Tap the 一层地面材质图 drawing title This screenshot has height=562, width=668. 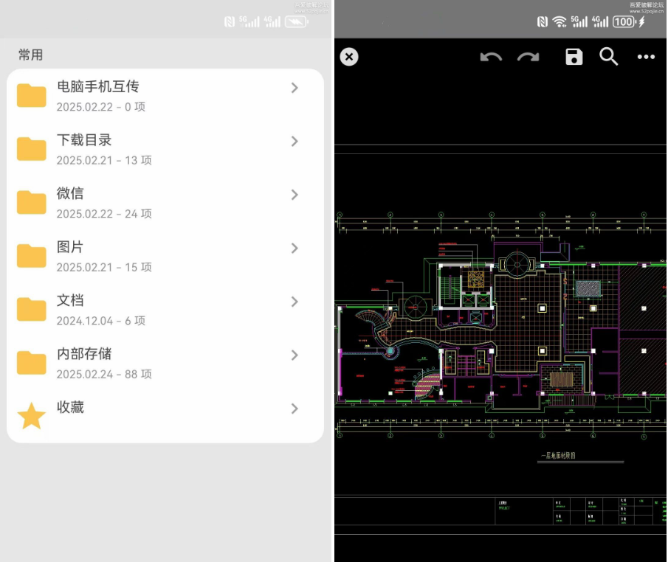pos(557,456)
